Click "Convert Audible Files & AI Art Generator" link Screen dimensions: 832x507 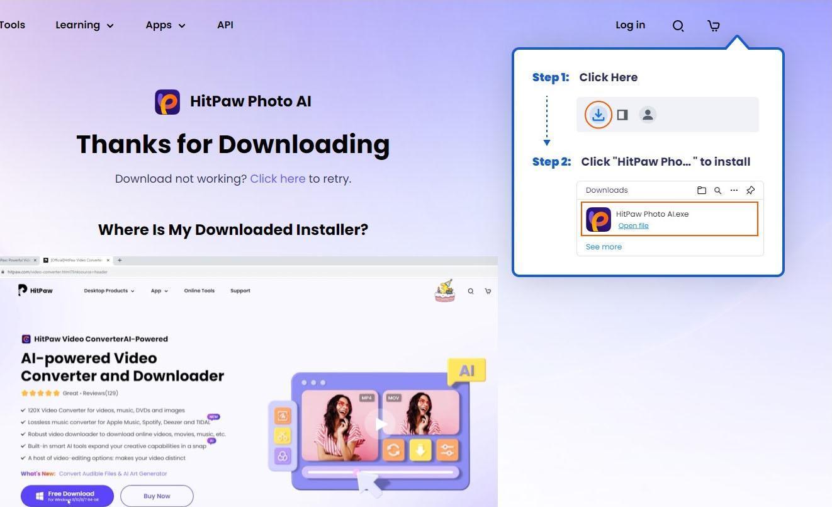coord(113,474)
